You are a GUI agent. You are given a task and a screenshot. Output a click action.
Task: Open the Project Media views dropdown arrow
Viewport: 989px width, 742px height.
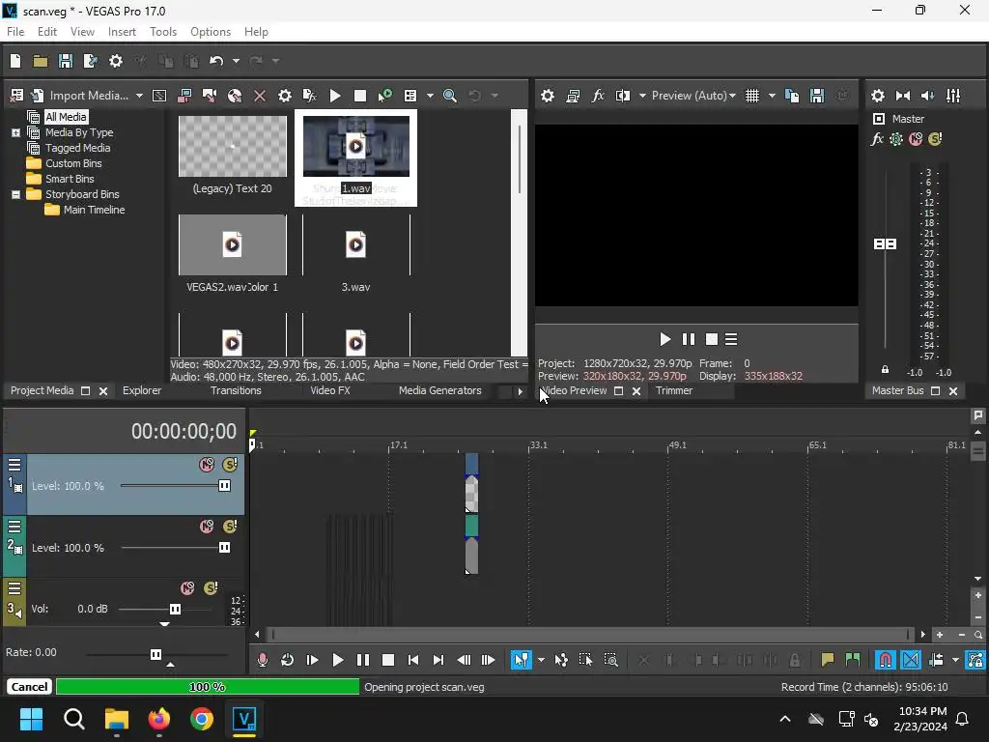(x=430, y=96)
